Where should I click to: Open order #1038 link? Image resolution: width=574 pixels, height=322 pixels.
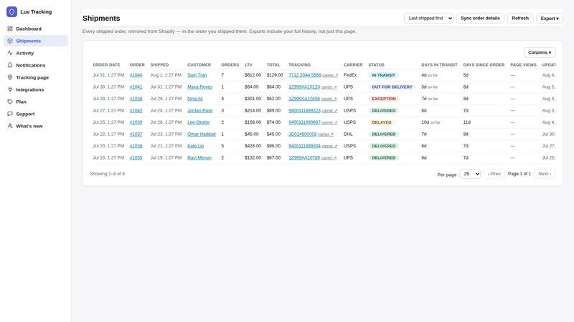pos(136,99)
